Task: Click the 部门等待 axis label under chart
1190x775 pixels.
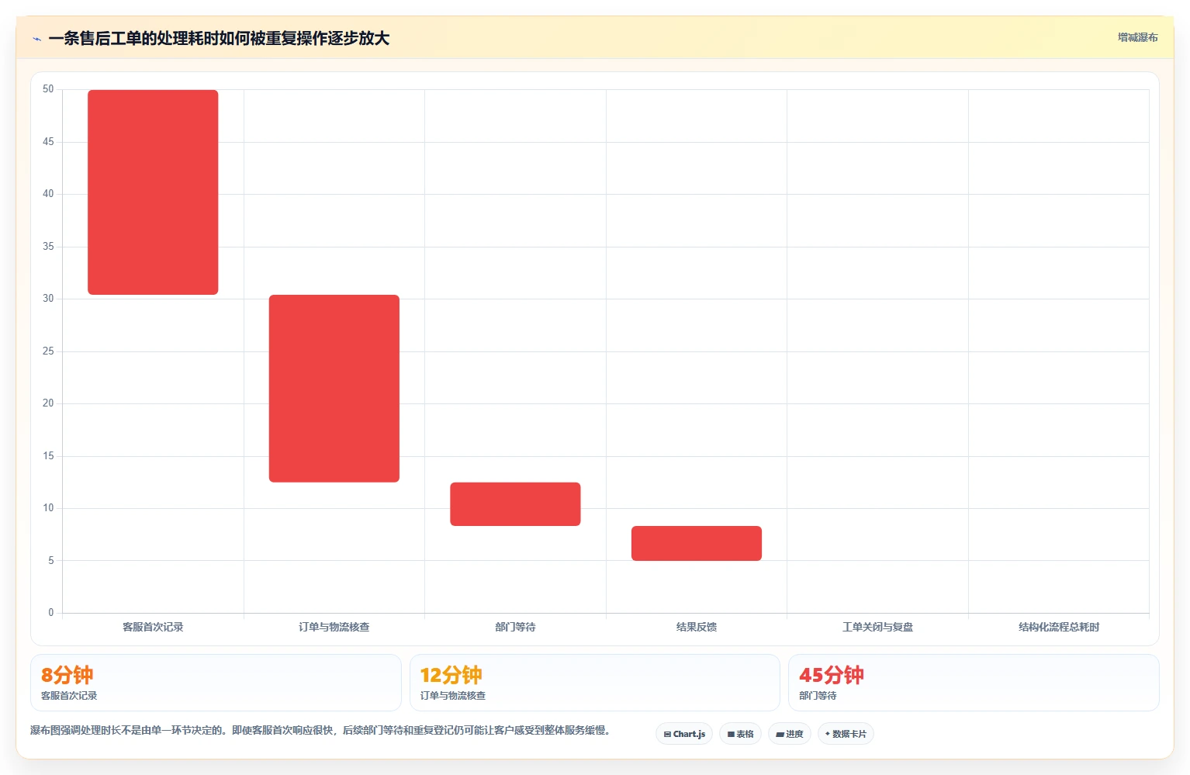Action: [x=515, y=627]
